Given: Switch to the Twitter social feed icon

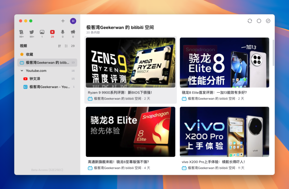Looking at the screenshot, I should [32, 32].
